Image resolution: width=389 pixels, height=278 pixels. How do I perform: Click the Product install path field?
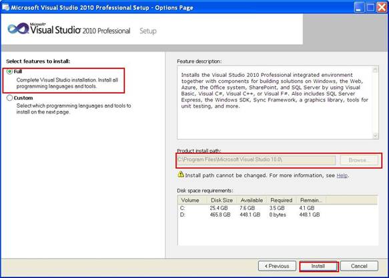[256, 160]
